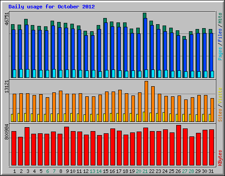This screenshot has height=176, width=225.
Task: Click the blue "Files" legend label
Action: (220, 35)
